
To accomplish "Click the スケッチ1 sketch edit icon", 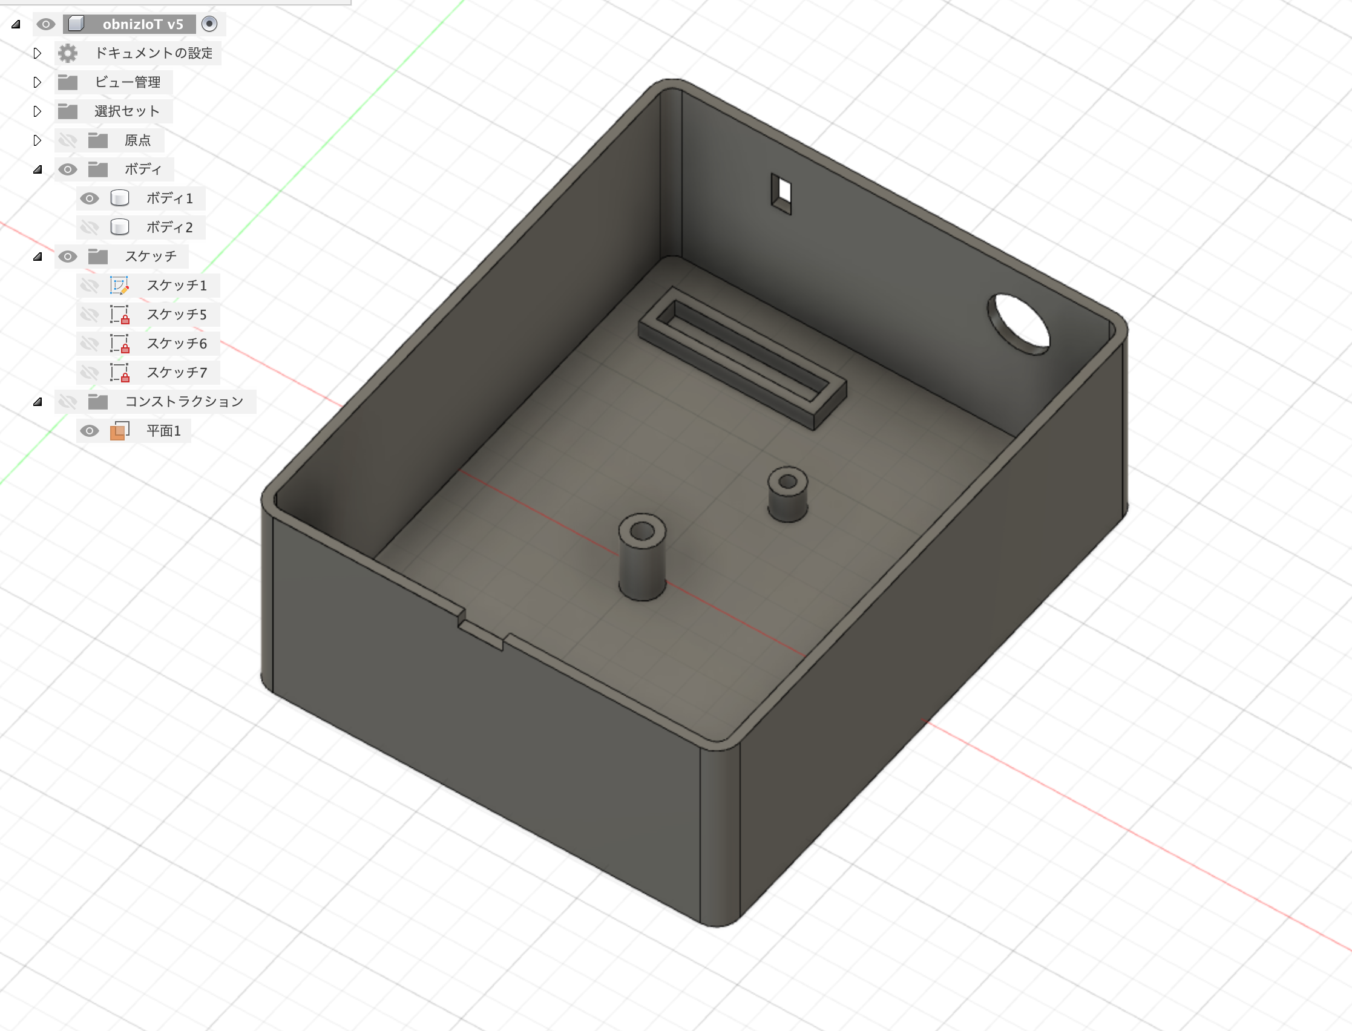I will pos(119,286).
